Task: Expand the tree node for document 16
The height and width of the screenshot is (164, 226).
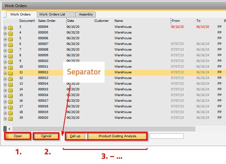Action: tap(5, 101)
